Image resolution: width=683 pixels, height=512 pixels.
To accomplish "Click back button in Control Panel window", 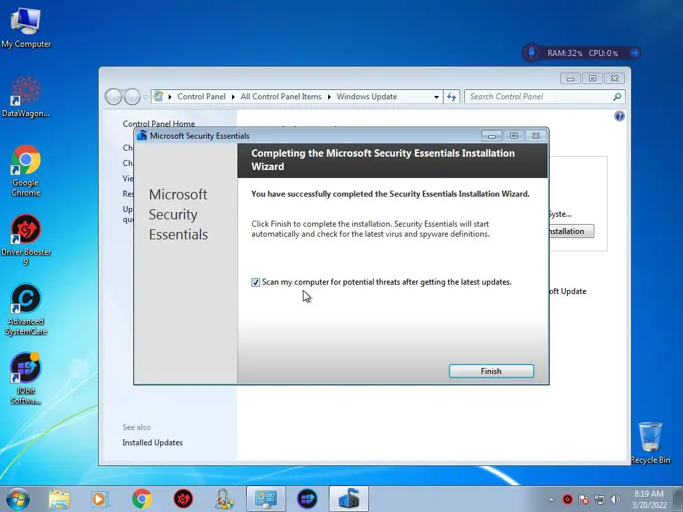I will tap(113, 97).
